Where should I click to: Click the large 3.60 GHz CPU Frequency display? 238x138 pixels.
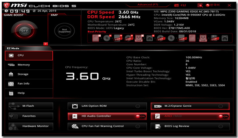click(x=88, y=76)
